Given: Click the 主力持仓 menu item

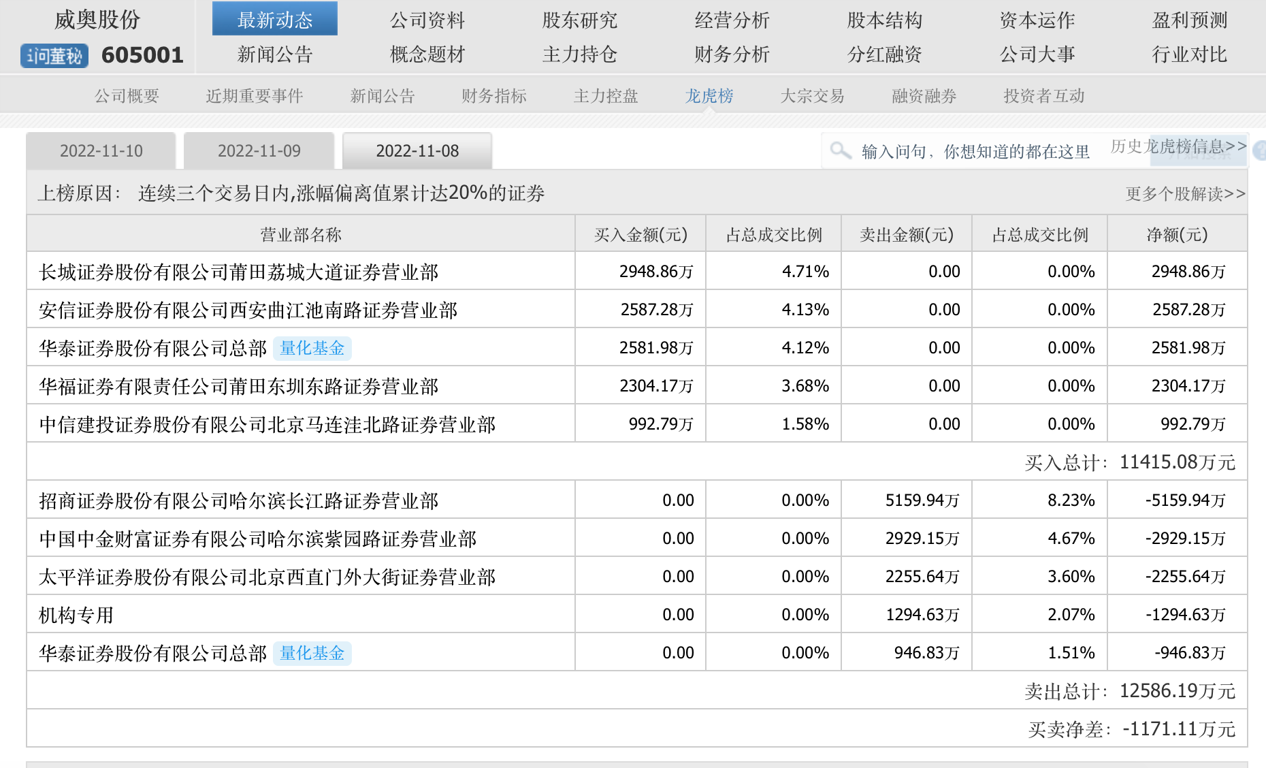Looking at the screenshot, I should point(579,54).
